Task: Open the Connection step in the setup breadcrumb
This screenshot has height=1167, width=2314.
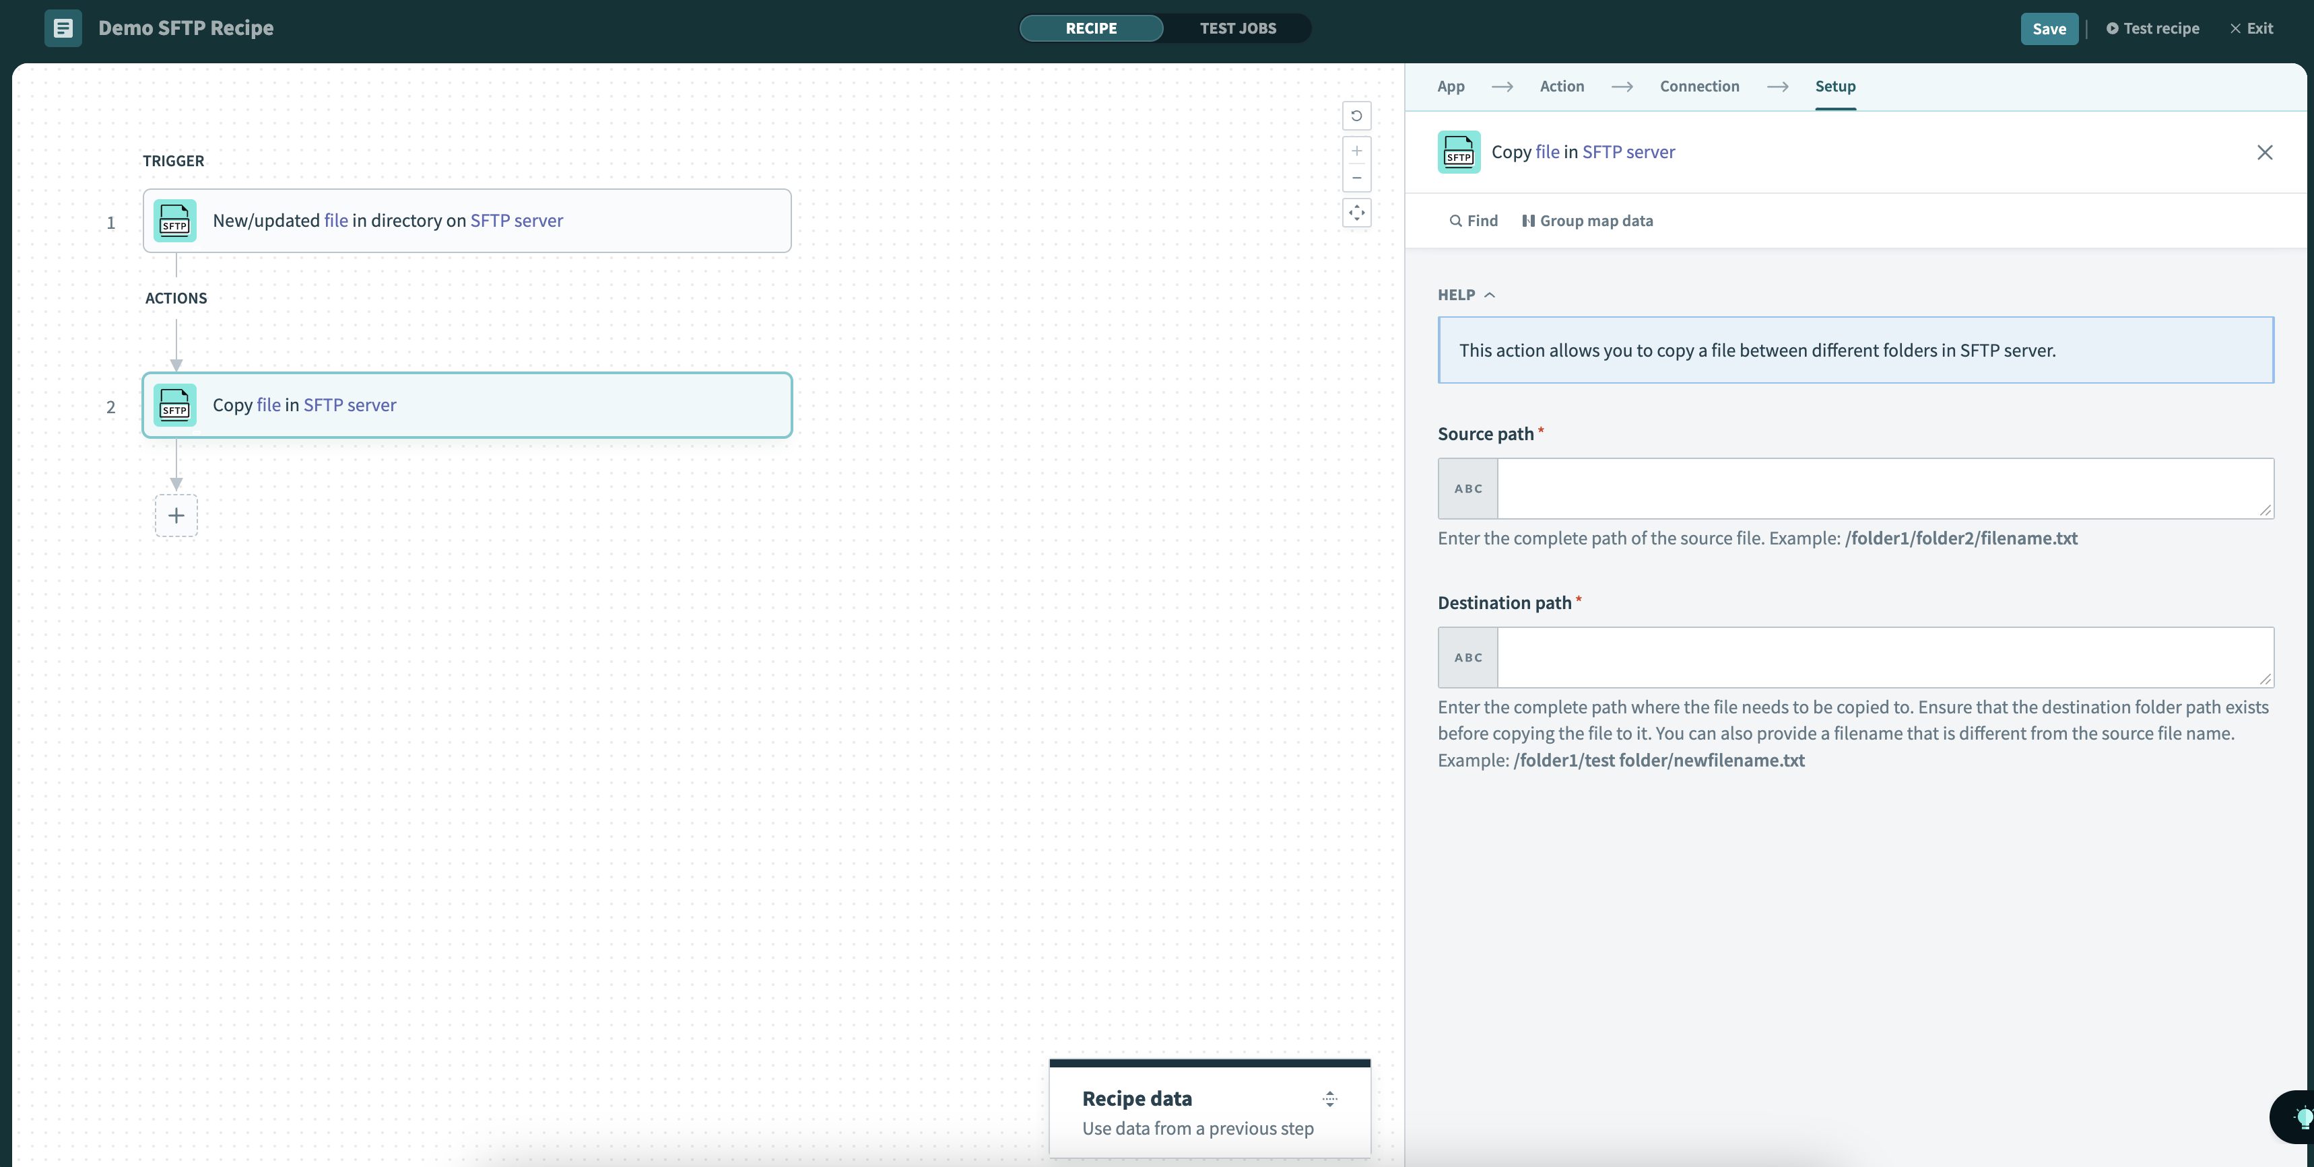Action: [1698, 86]
